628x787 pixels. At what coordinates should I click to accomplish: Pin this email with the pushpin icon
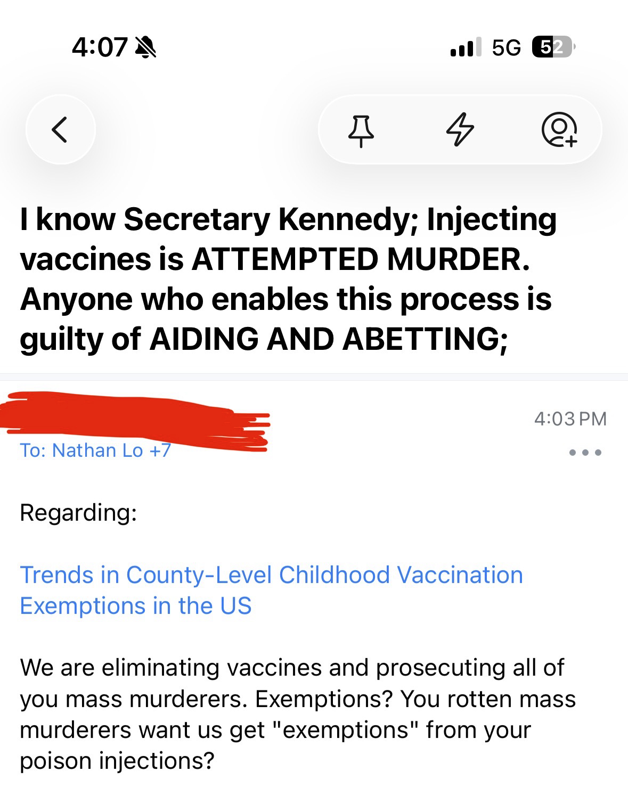pyautogui.click(x=361, y=130)
